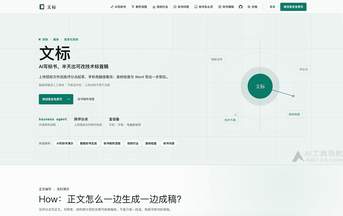Click the 文标 logo icon in header
Viewport: 343px width, 216px height.
(x=42, y=7)
